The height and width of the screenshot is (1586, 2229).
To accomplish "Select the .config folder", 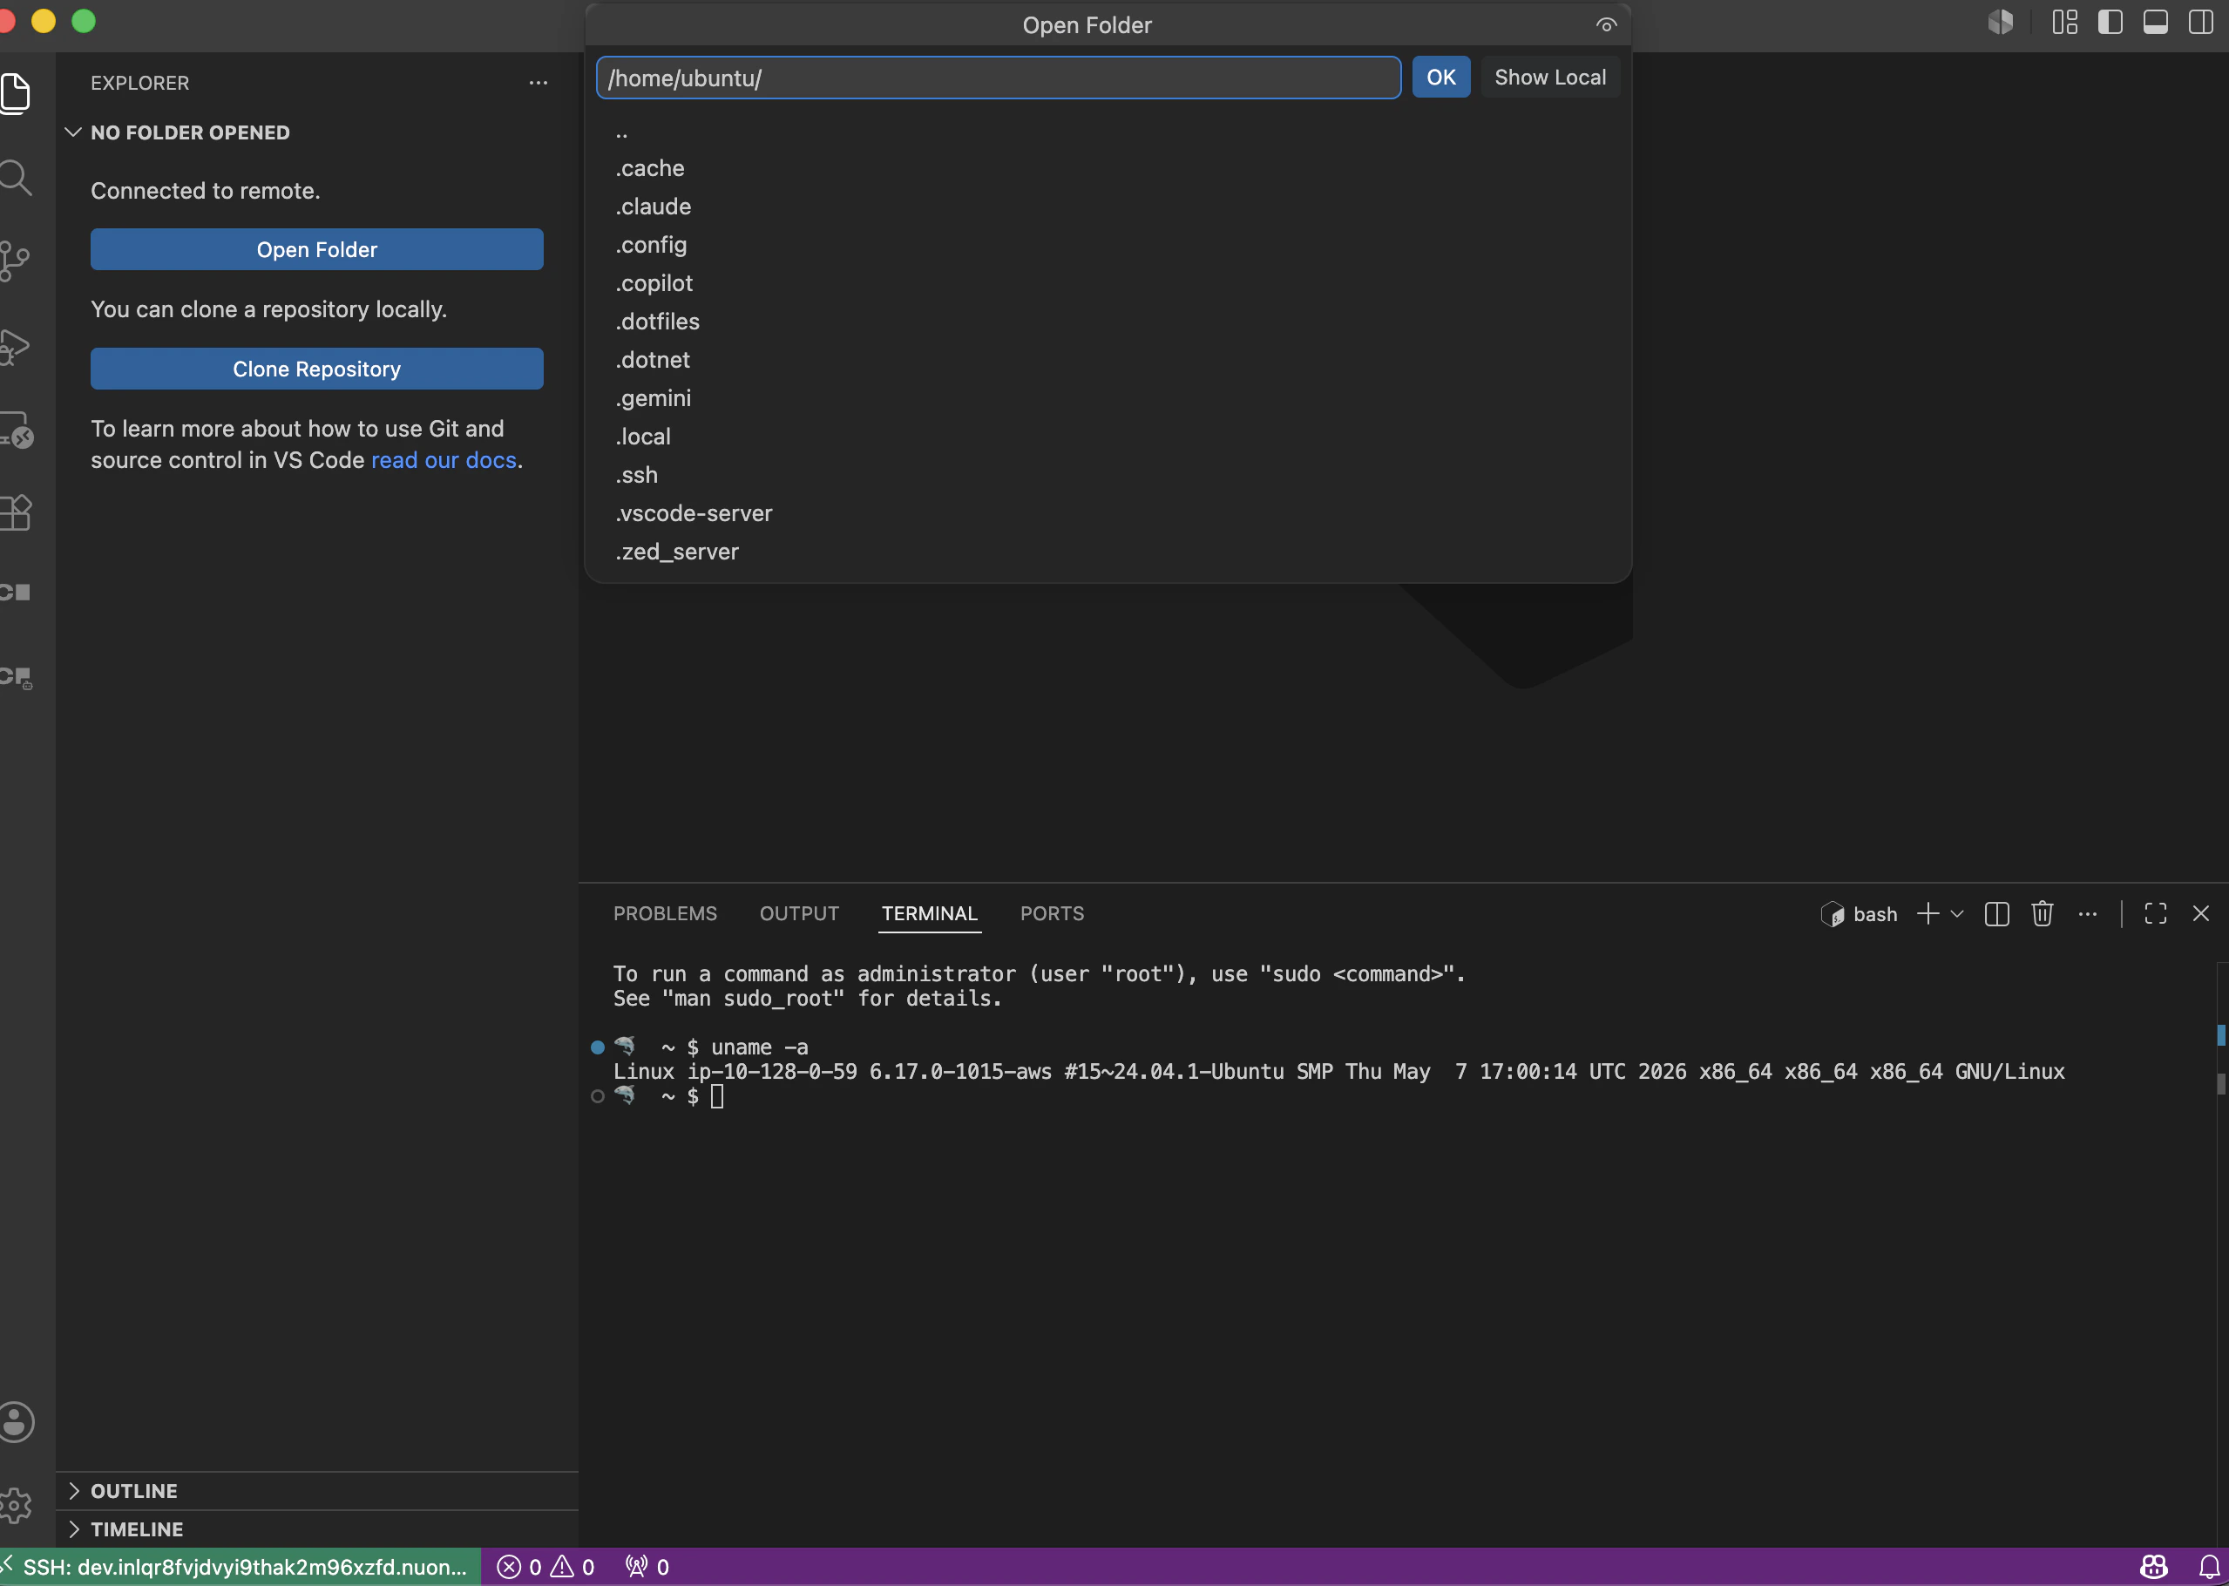I will point(1108,245).
